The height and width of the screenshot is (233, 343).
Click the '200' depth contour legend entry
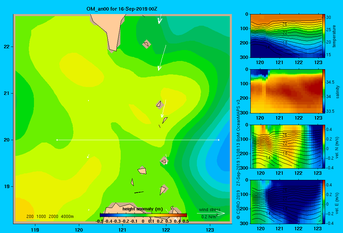point(30,217)
